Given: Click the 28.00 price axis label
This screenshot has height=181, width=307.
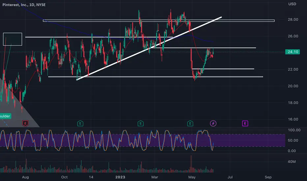Looking at the screenshot, I should (x=293, y=19).
